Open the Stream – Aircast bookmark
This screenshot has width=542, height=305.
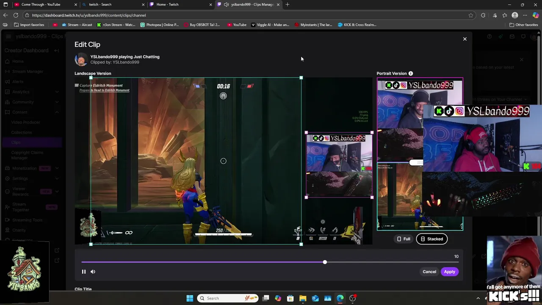click(x=77, y=25)
